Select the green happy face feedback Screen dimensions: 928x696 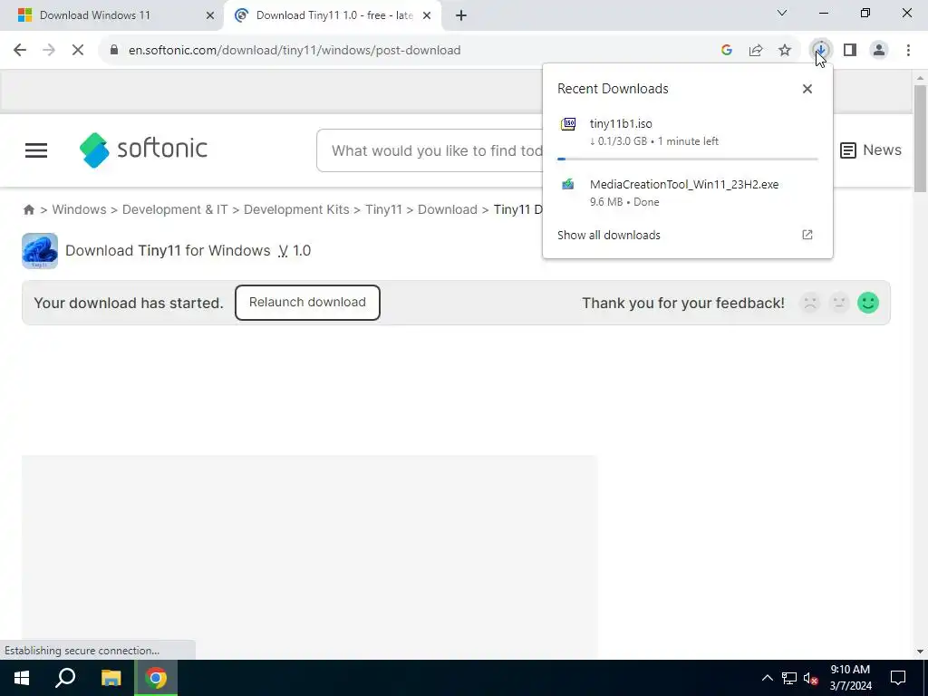tap(868, 303)
